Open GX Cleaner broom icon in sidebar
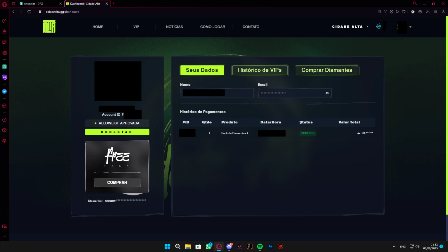The width and height of the screenshot is (448, 252). click(4, 32)
